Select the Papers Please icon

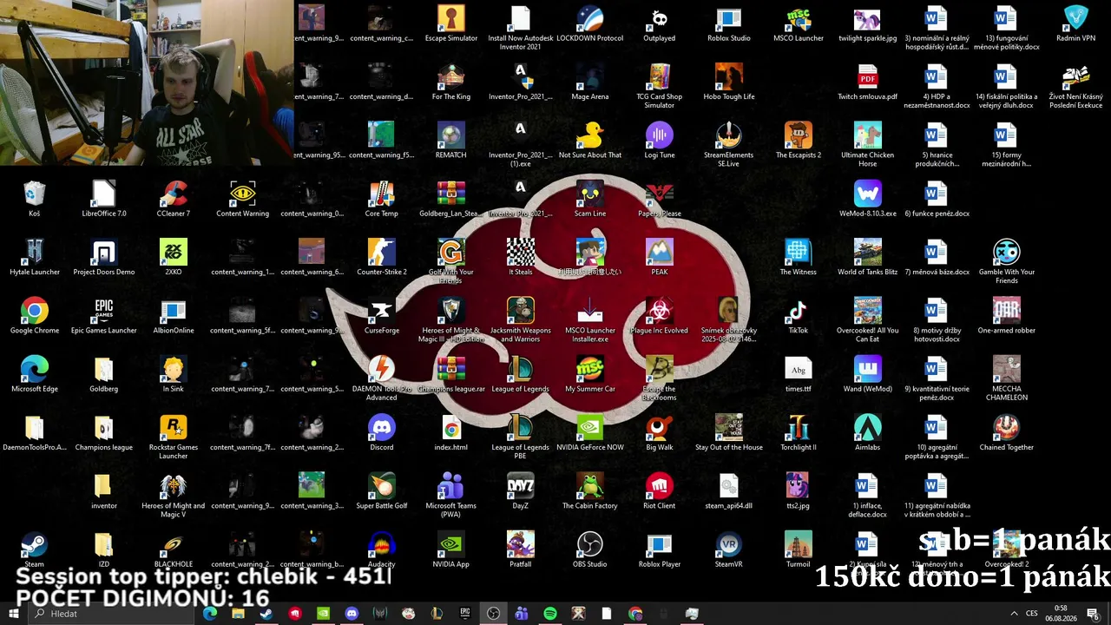(660, 194)
